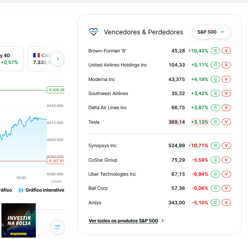248x239 pixels.
Task: Click Moderna price 43,375
Action: [x=177, y=79]
